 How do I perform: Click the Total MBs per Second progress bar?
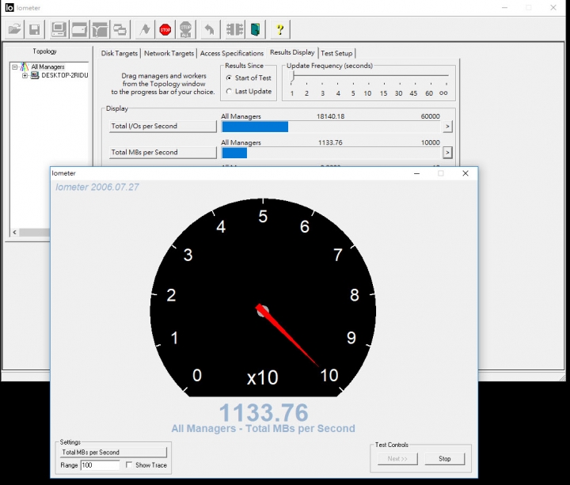tap(331, 153)
